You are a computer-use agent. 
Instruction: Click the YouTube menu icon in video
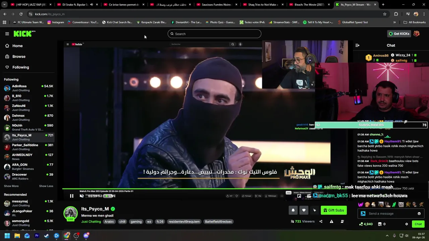(x=67, y=44)
